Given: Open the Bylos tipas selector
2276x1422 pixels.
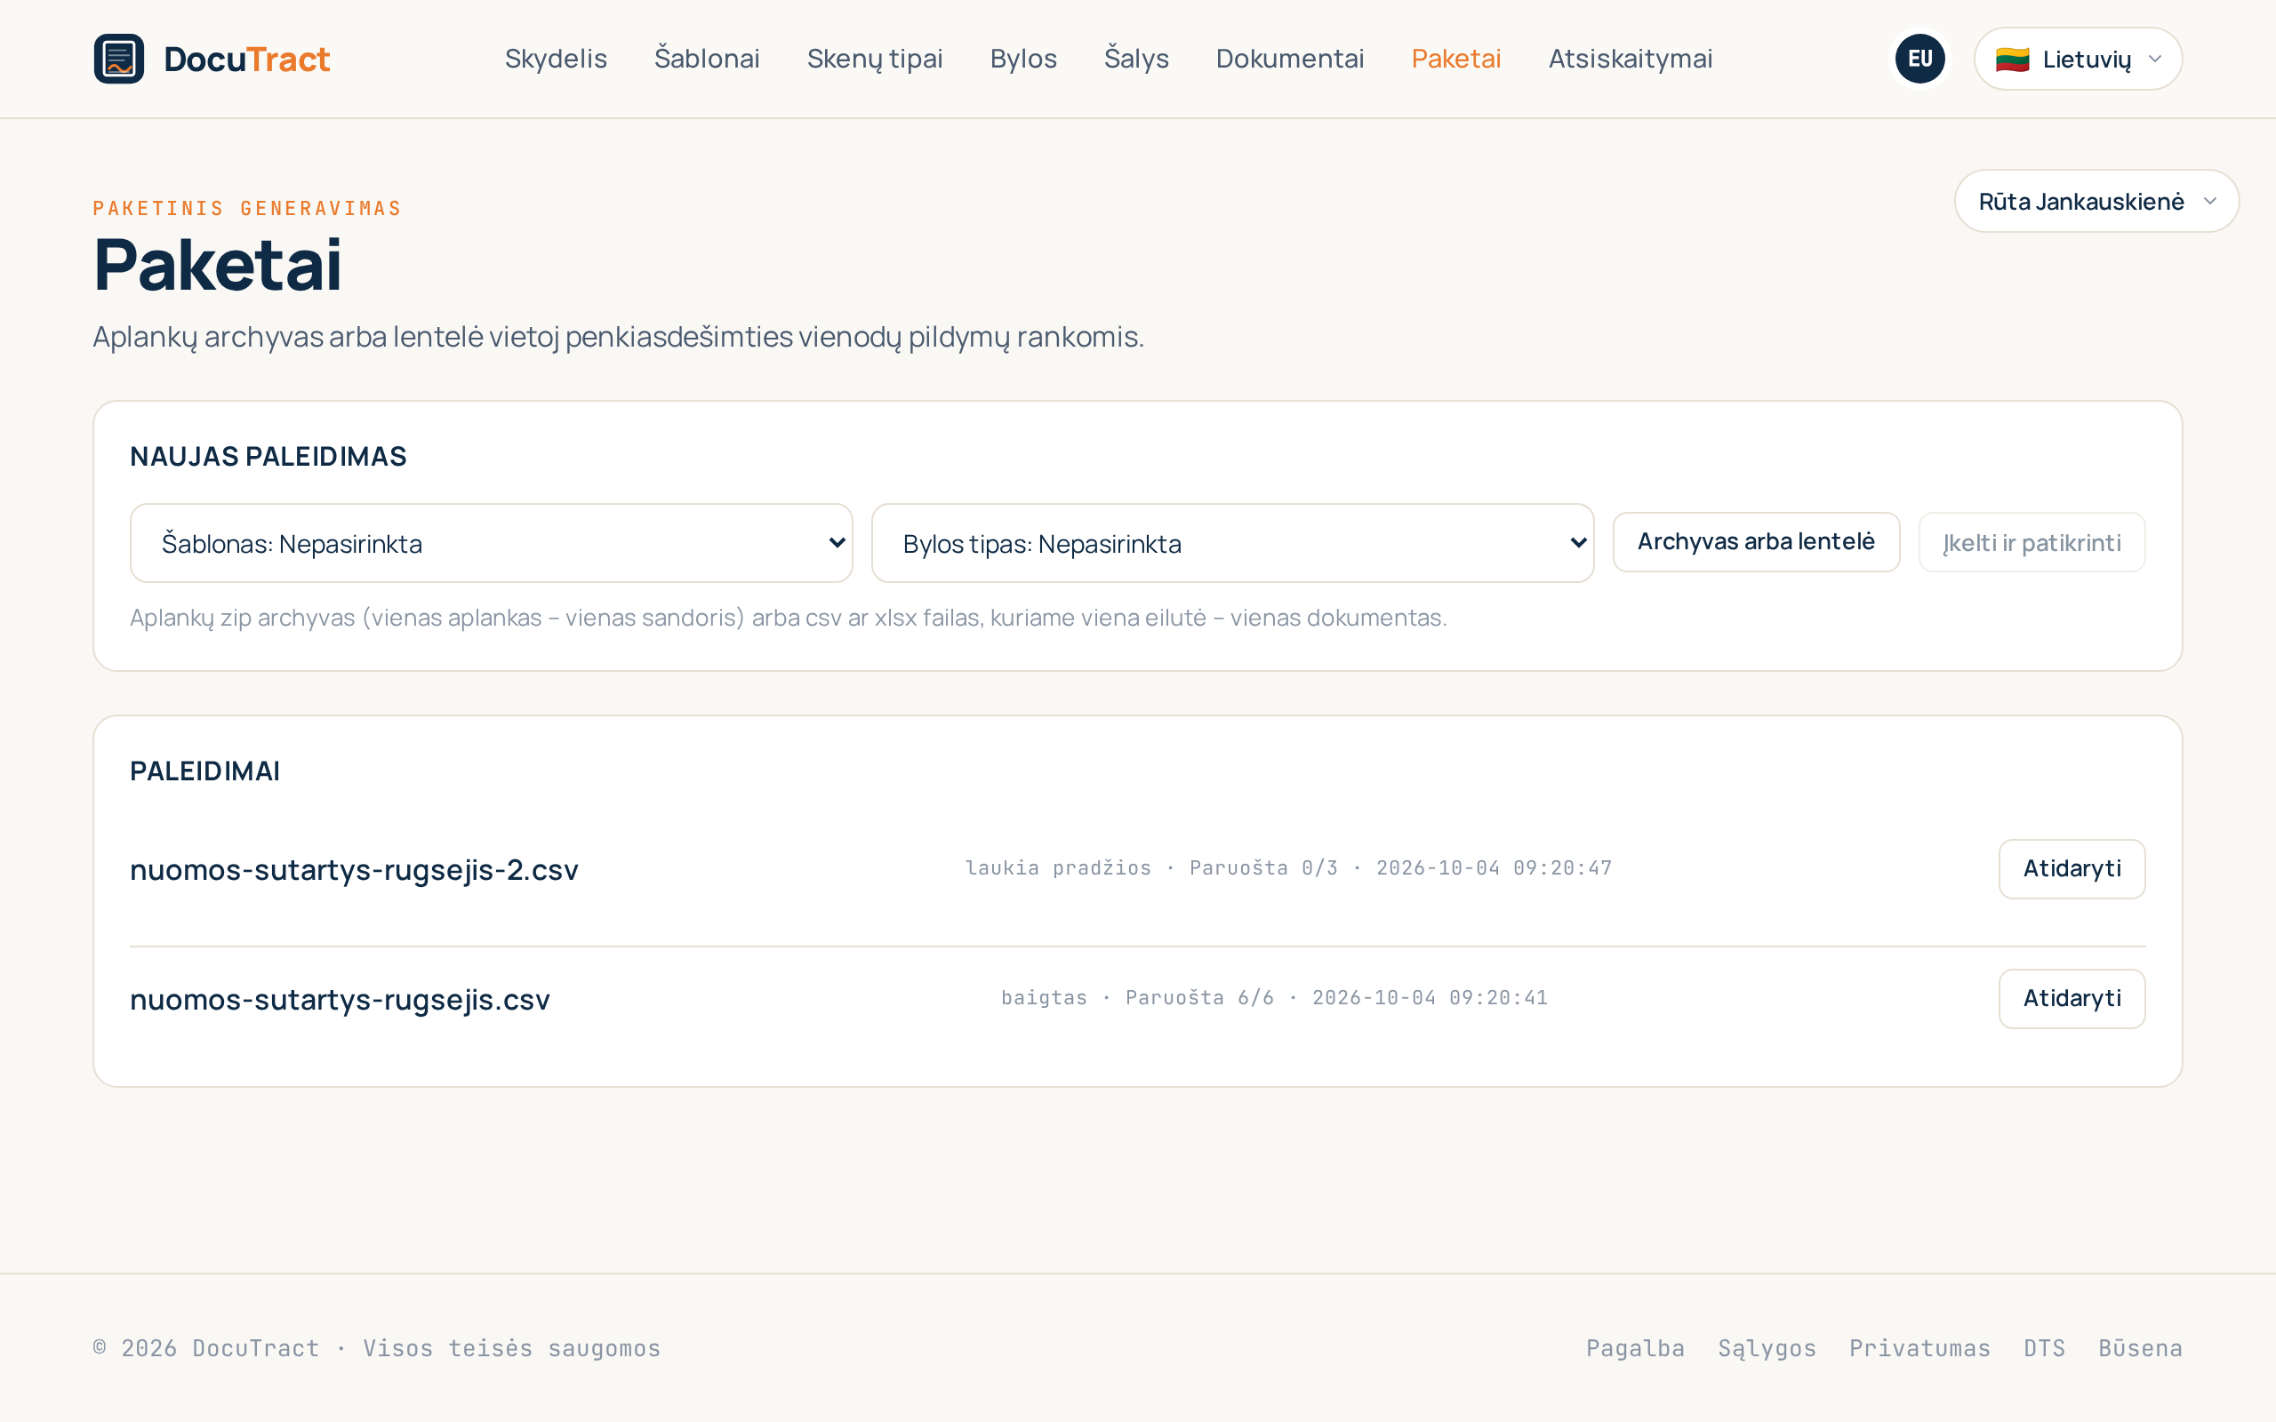Looking at the screenshot, I should point(1232,543).
